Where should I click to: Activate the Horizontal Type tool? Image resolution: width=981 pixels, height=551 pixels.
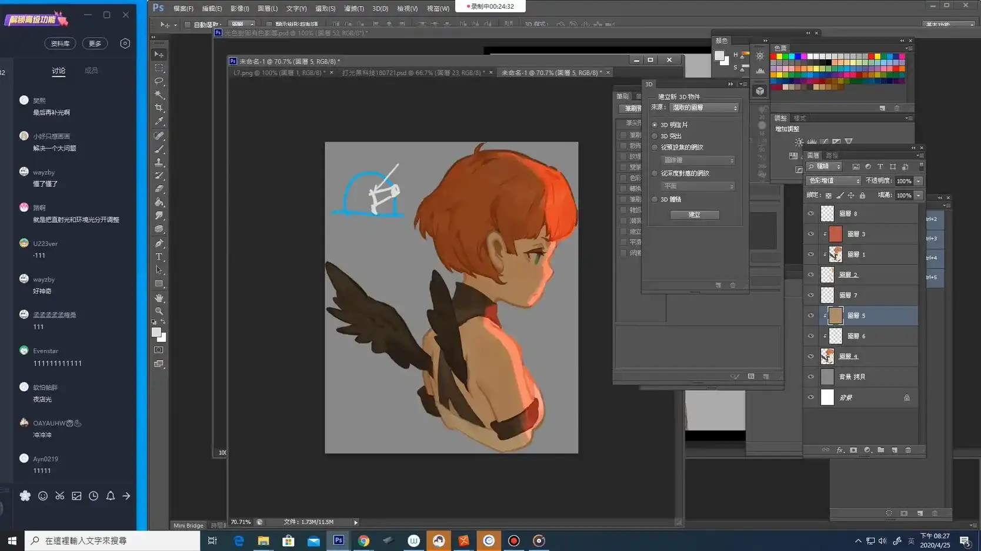tap(159, 257)
